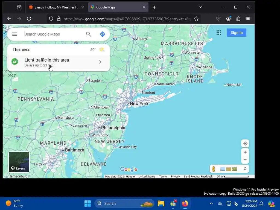Image resolution: width=280 pixels, height=210 pixels.
Task: Open the Google apps grid
Action: (219, 33)
